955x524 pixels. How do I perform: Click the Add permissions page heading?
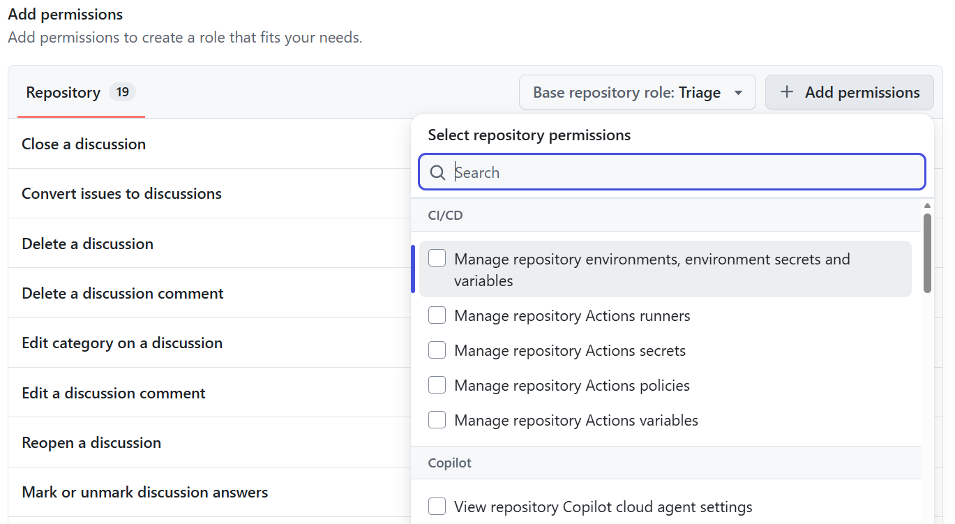(65, 14)
